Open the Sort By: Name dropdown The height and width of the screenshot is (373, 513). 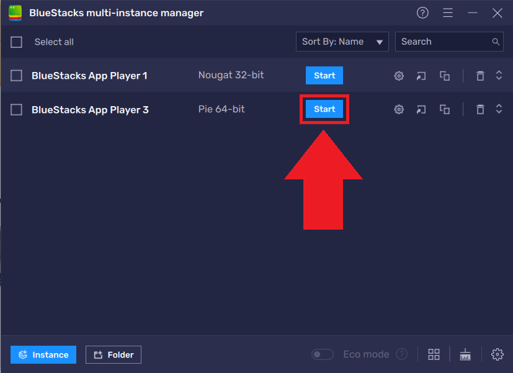tap(342, 42)
